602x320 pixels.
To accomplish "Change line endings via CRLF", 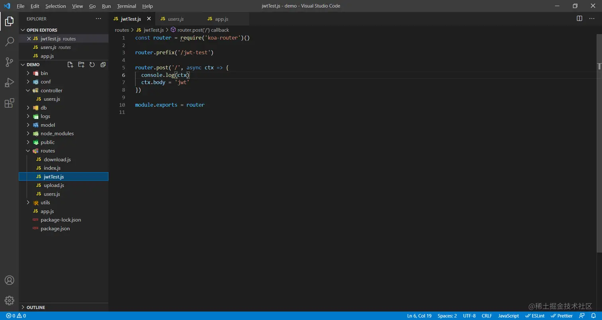I will 487,316.
